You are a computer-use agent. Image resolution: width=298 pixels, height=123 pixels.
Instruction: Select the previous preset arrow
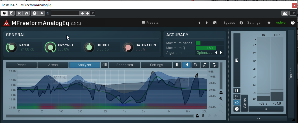click(199, 23)
